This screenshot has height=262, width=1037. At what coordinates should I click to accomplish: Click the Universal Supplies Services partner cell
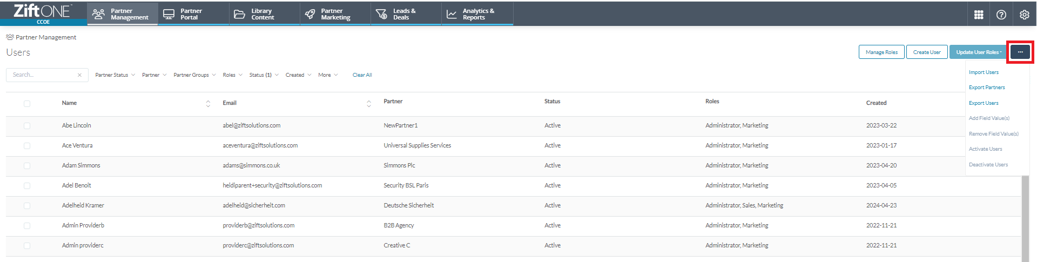[417, 145]
